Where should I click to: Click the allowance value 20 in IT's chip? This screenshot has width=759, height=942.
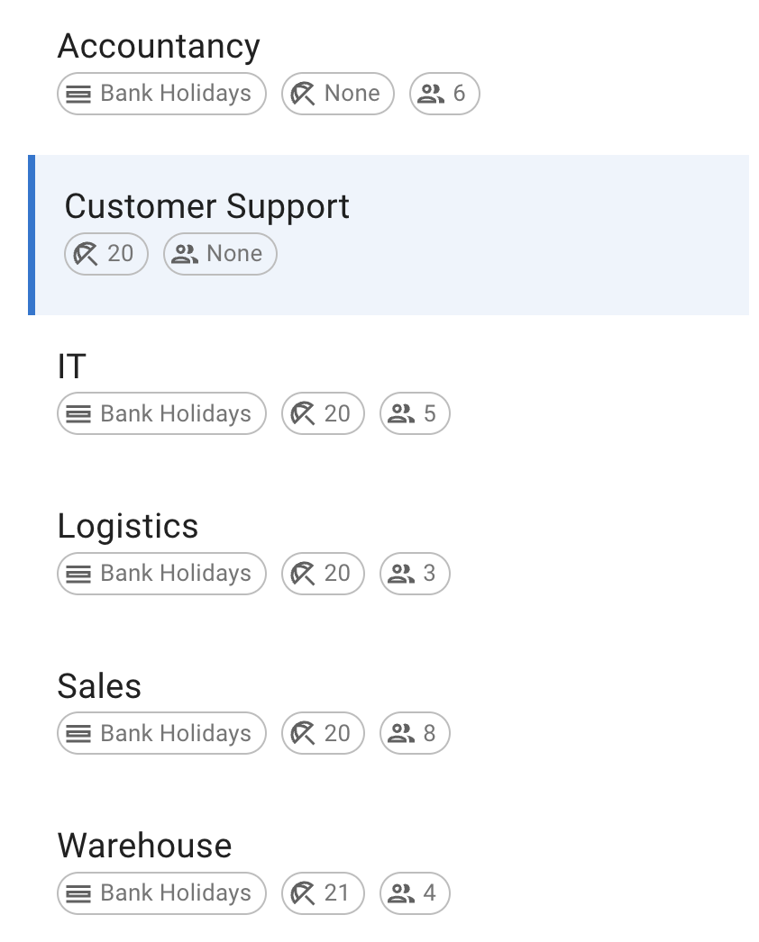pos(337,414)
